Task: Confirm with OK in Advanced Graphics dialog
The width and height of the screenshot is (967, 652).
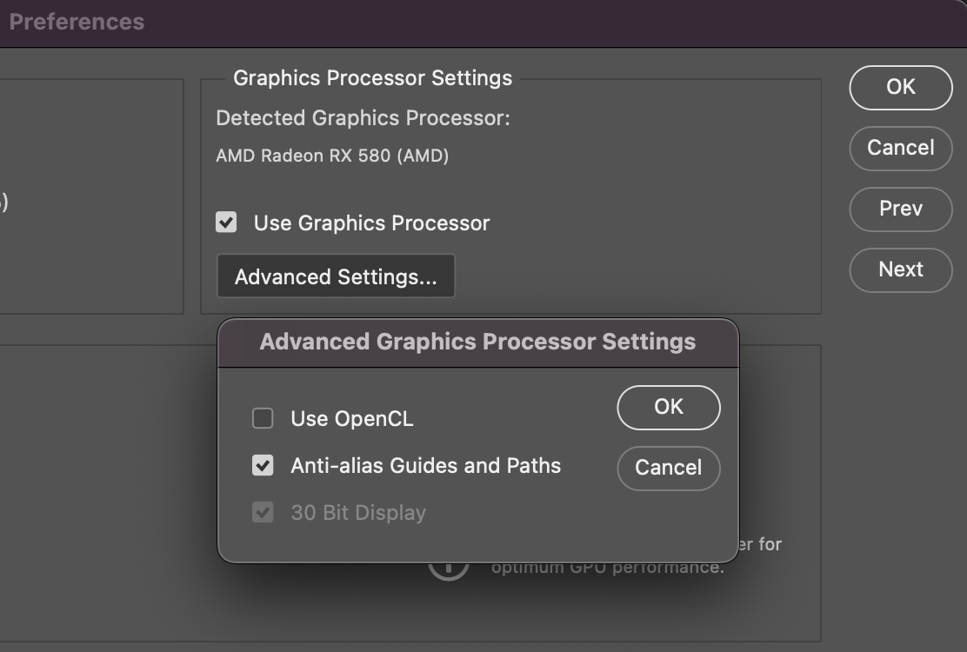Action: tap(669, 407)
